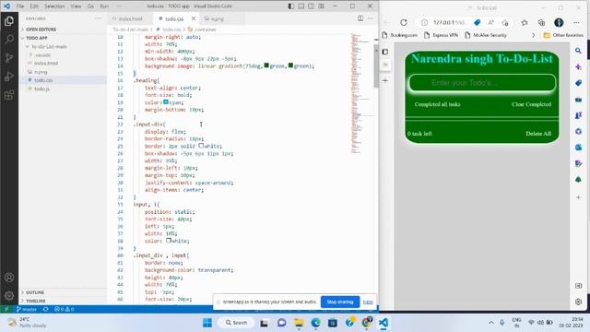Image resolution: width=590 pixels, height=332 pixels.
Task: Open the Edge sidebar settings gear
Action: [578, 302]
